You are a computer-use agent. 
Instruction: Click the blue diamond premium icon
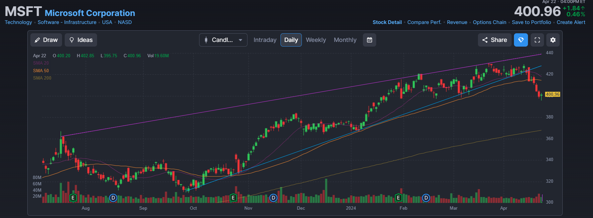point(521,40)
